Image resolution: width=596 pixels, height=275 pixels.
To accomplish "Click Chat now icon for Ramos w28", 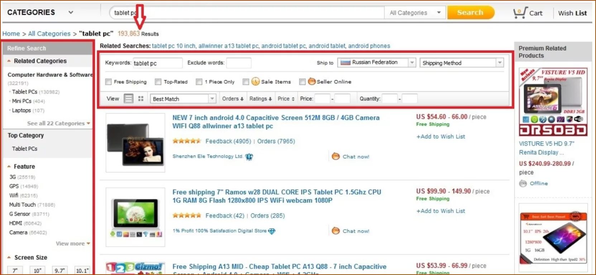I will 335,231.
